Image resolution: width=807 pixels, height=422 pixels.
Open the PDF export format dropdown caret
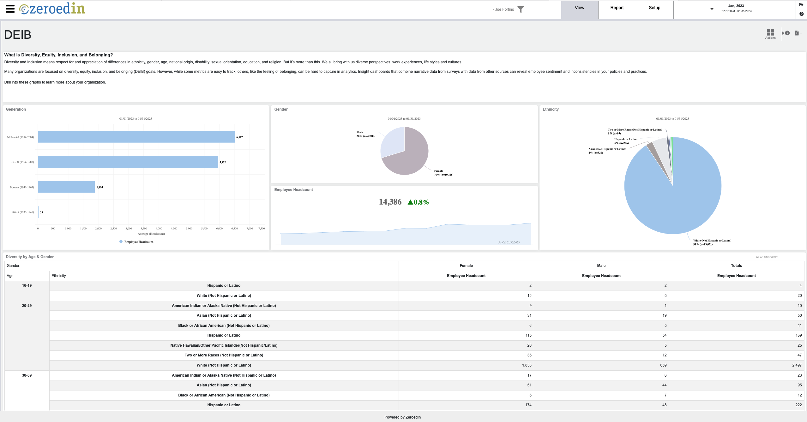click(x=801, y=33)
